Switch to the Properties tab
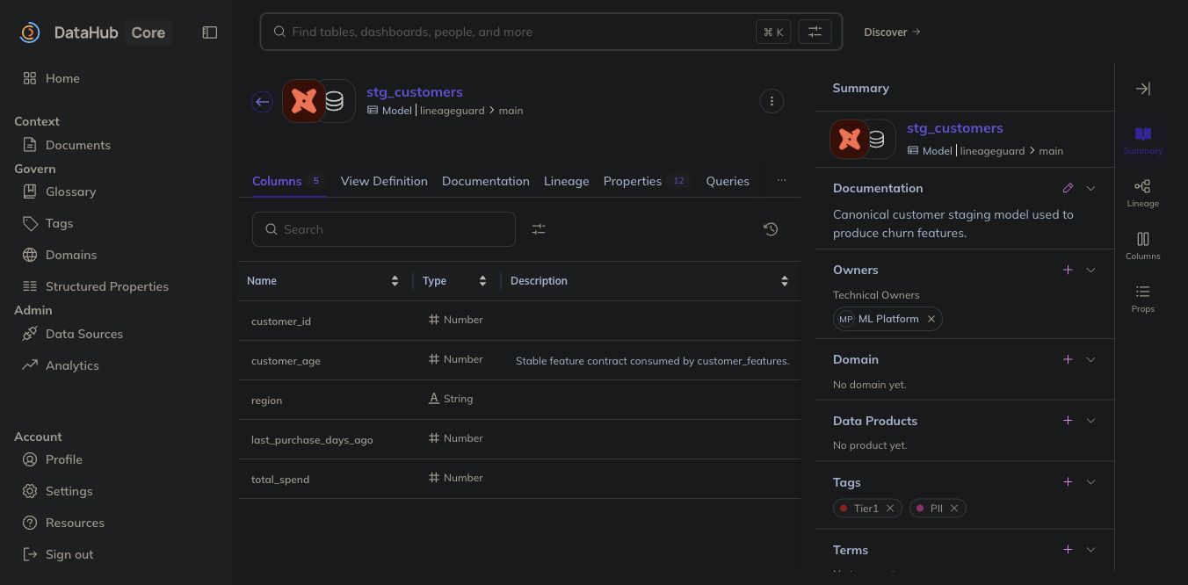The width and height of the screenshot is (1188, 585). [646, 181]
